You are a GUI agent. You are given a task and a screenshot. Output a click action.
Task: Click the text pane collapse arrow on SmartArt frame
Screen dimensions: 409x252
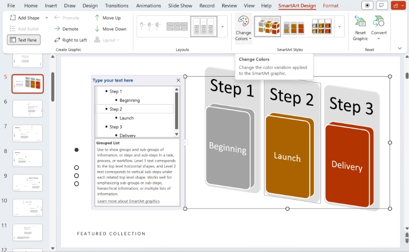pyautogui.click(x=185, y=143)
